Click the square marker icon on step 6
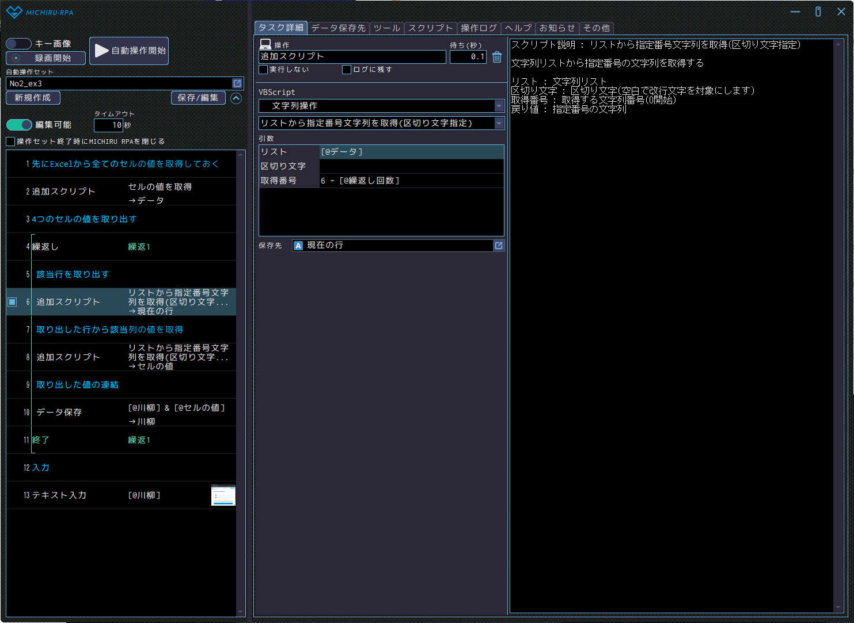This screenshot has height=623, width=854. pos(12,302)
